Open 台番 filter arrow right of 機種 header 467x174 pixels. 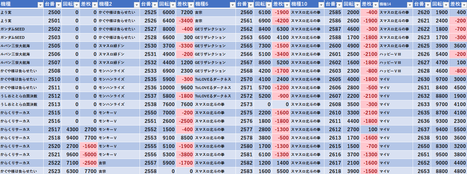click(x=58, y=5)
